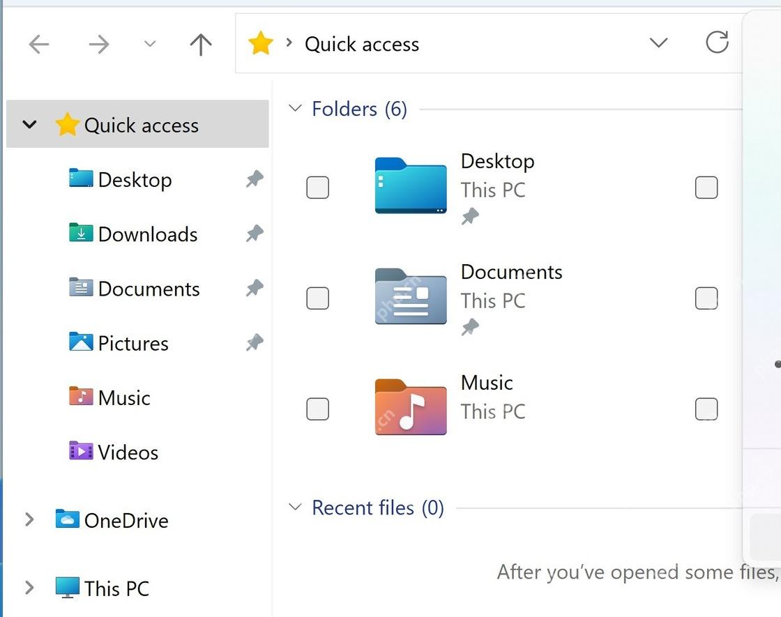Expand the This PC tree node
This screenshot has width=781, height=617.
(29, 588)
